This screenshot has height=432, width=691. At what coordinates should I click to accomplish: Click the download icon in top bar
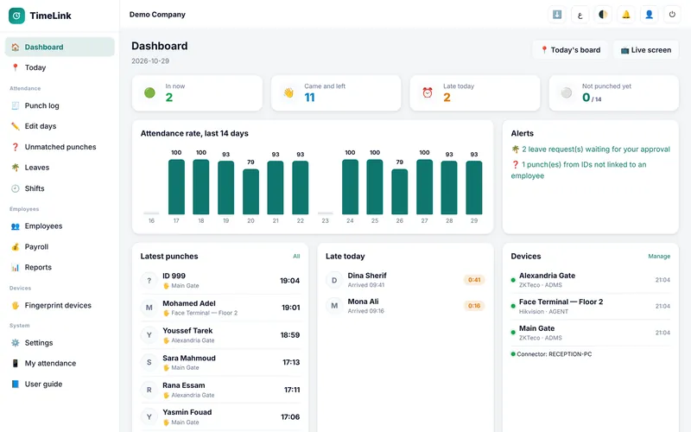(557, 15)
